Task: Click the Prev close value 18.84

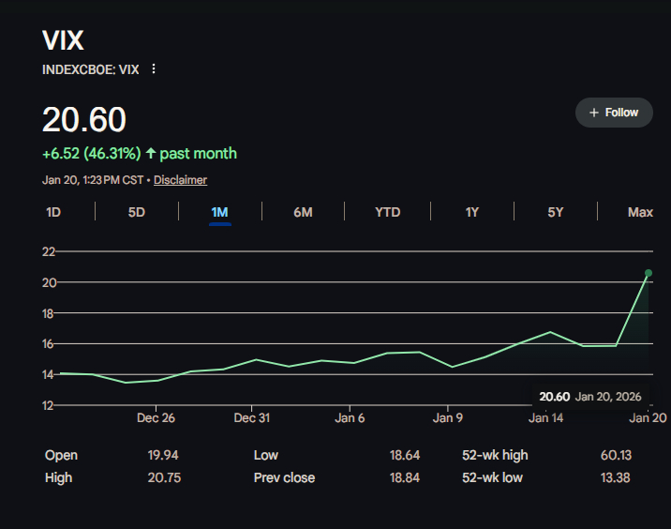Action: [405, 477]
